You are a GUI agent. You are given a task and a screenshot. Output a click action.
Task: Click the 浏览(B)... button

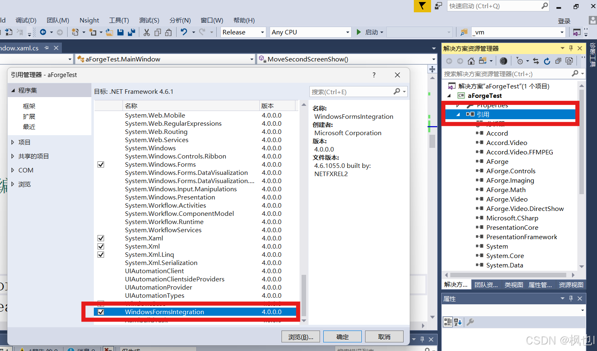click(301, 337)
